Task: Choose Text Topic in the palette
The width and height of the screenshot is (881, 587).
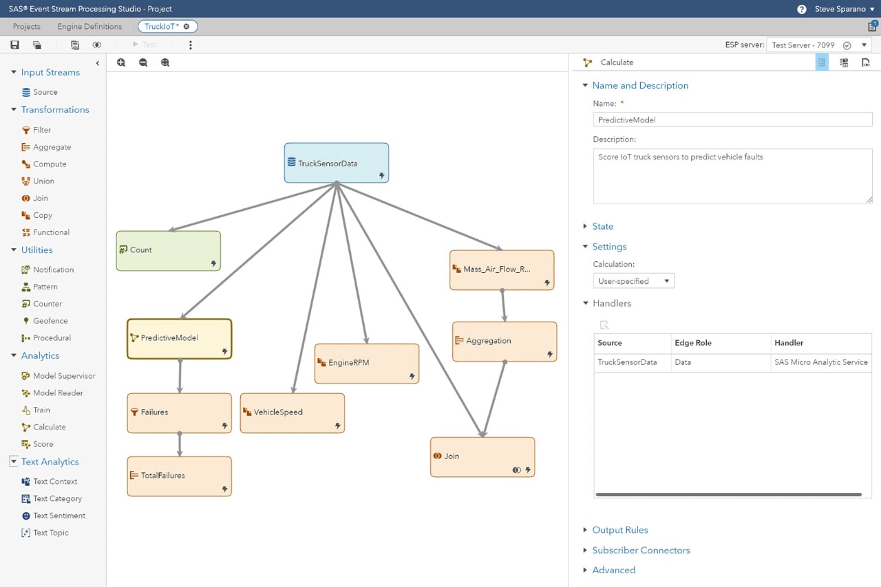Action: click(x=45, y=533)
